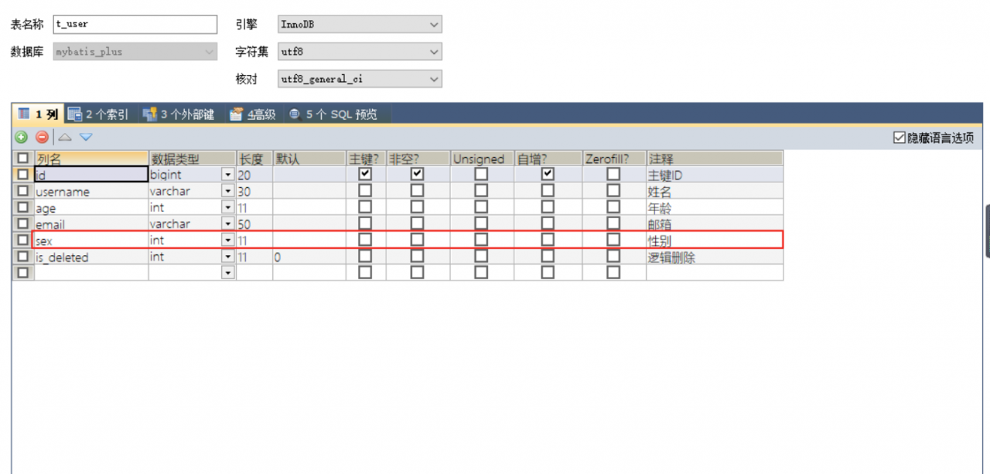Click the length cell showing 30
This screenshot has height=474, width=990.
pos(254,192)
